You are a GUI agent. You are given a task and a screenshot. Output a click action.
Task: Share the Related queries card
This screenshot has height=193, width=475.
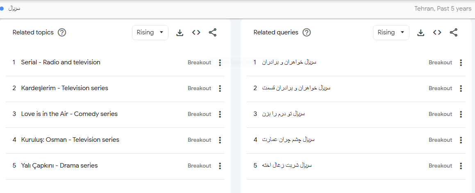coord(454,32)
